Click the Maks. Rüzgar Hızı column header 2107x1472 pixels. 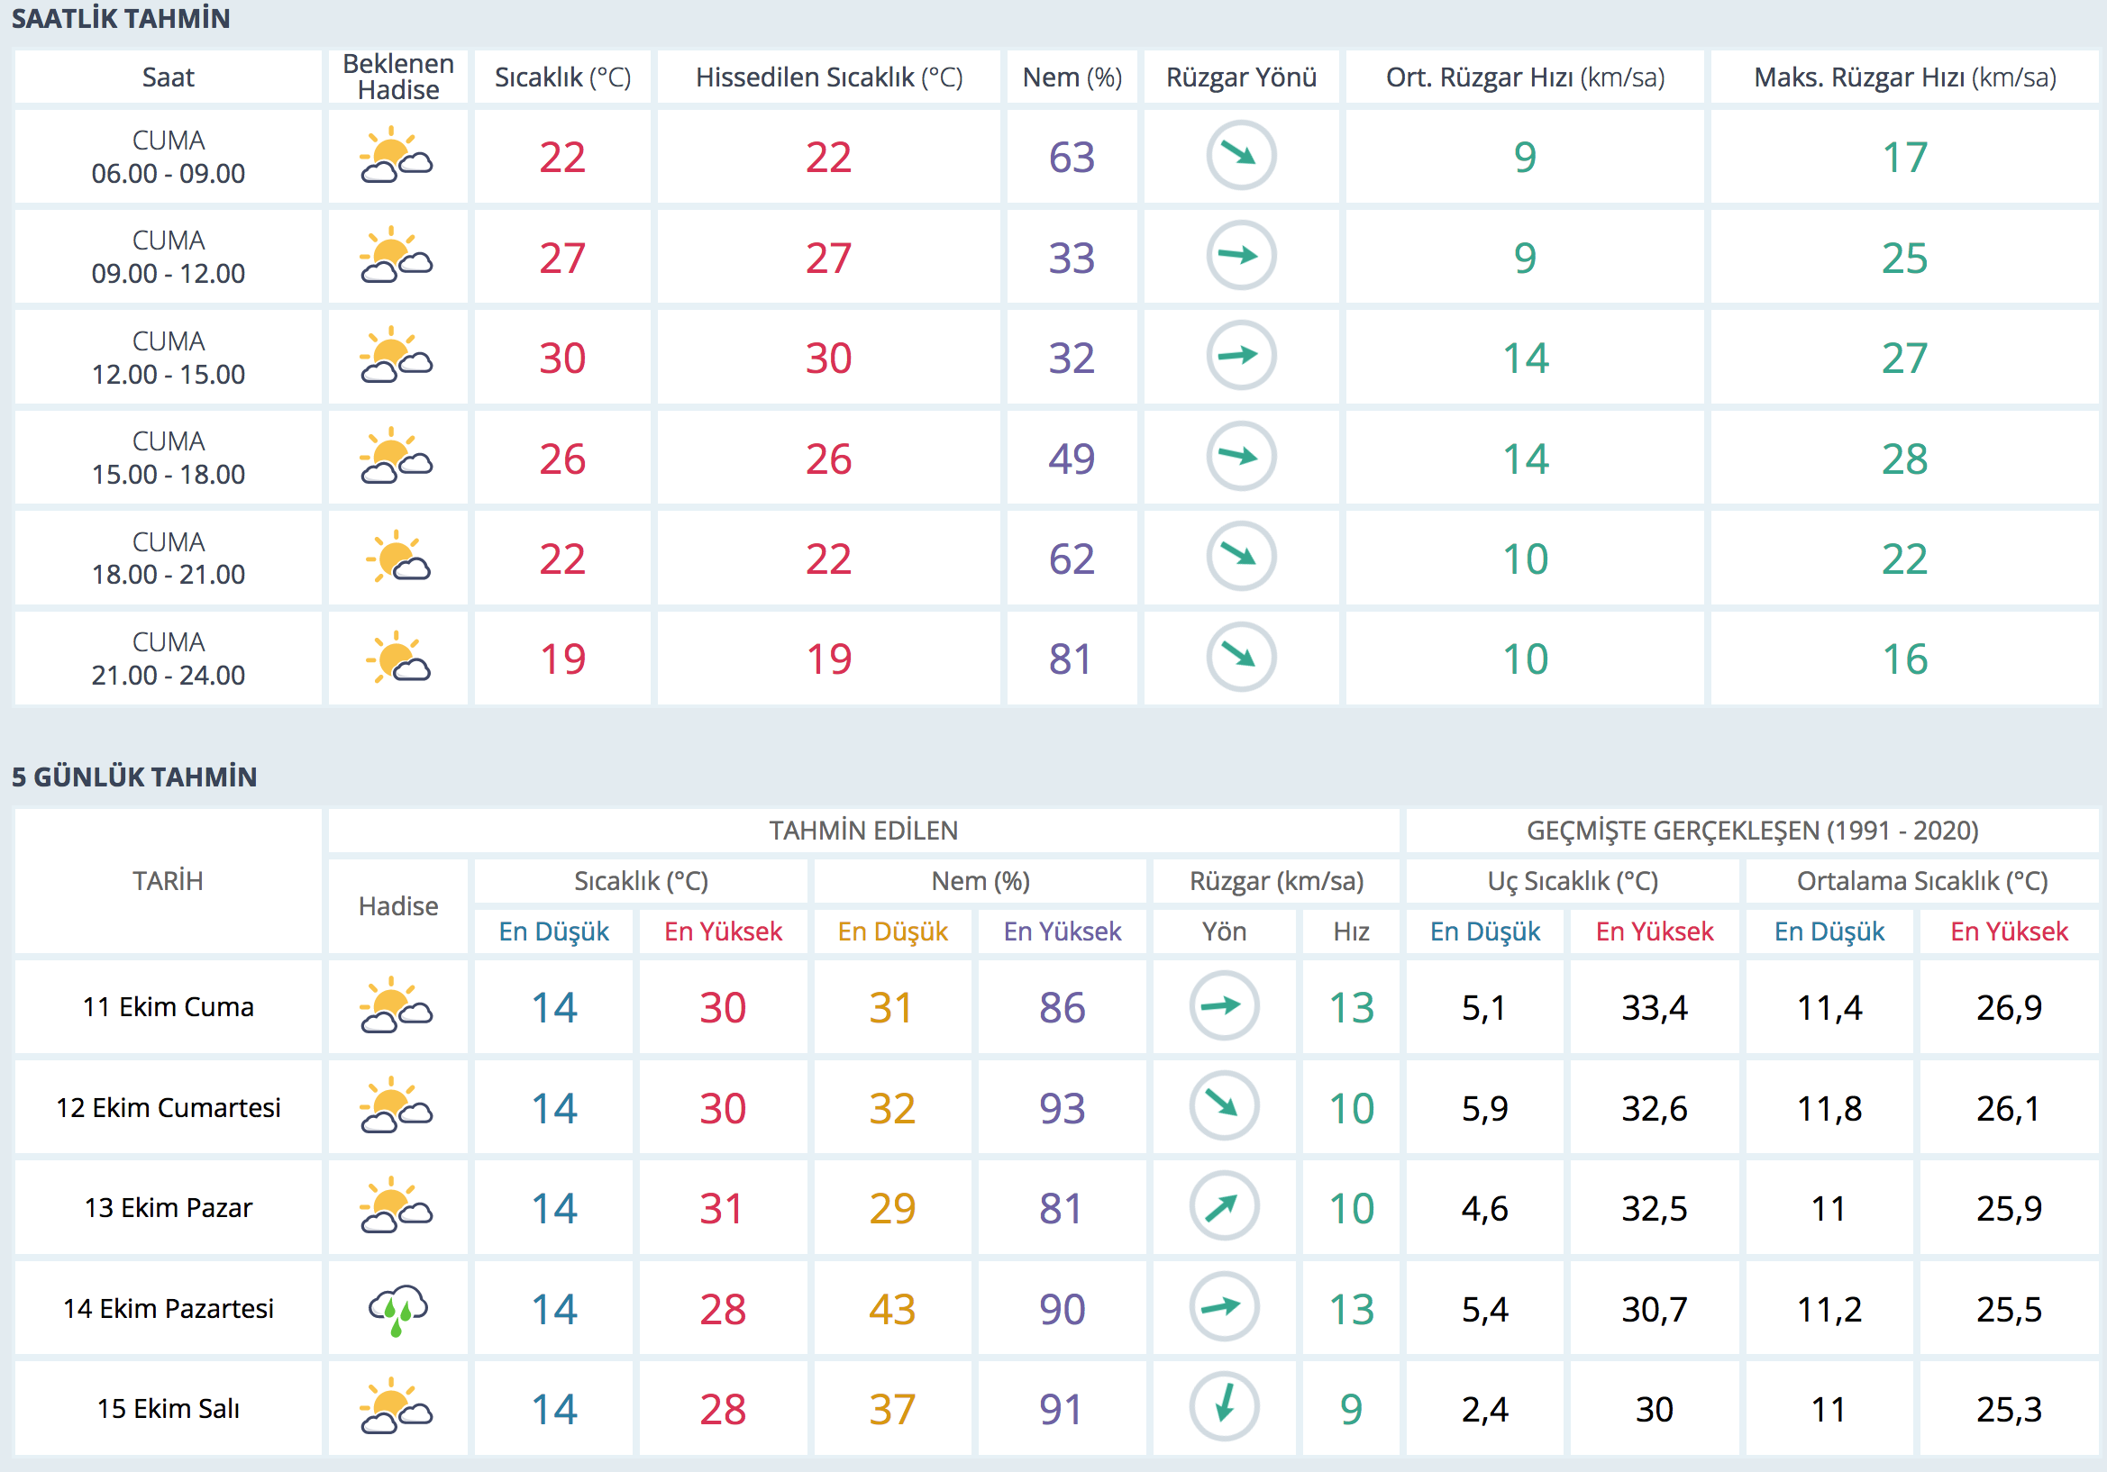1904,77
